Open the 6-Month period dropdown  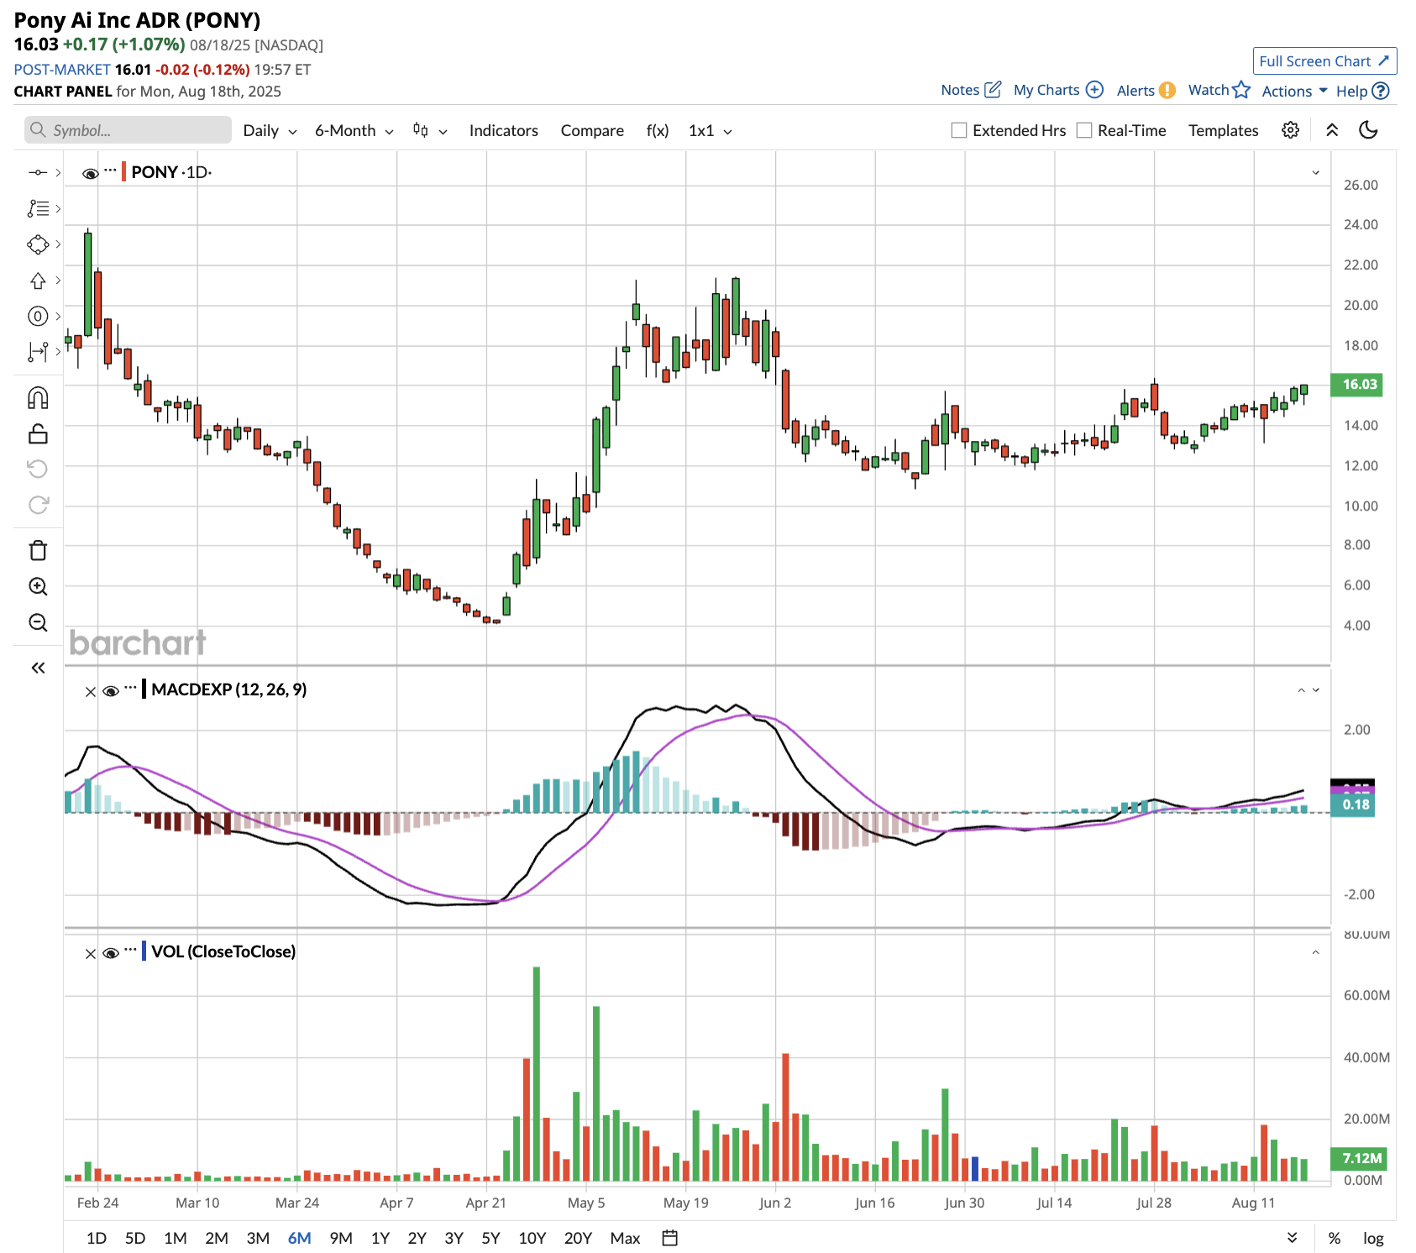(354, 130)
